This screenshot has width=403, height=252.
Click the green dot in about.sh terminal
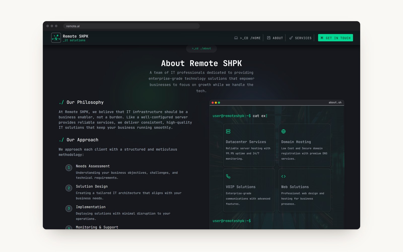point(219,103)
